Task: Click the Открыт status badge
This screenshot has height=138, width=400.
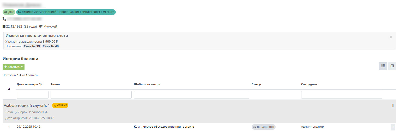Action: point(60,105)
